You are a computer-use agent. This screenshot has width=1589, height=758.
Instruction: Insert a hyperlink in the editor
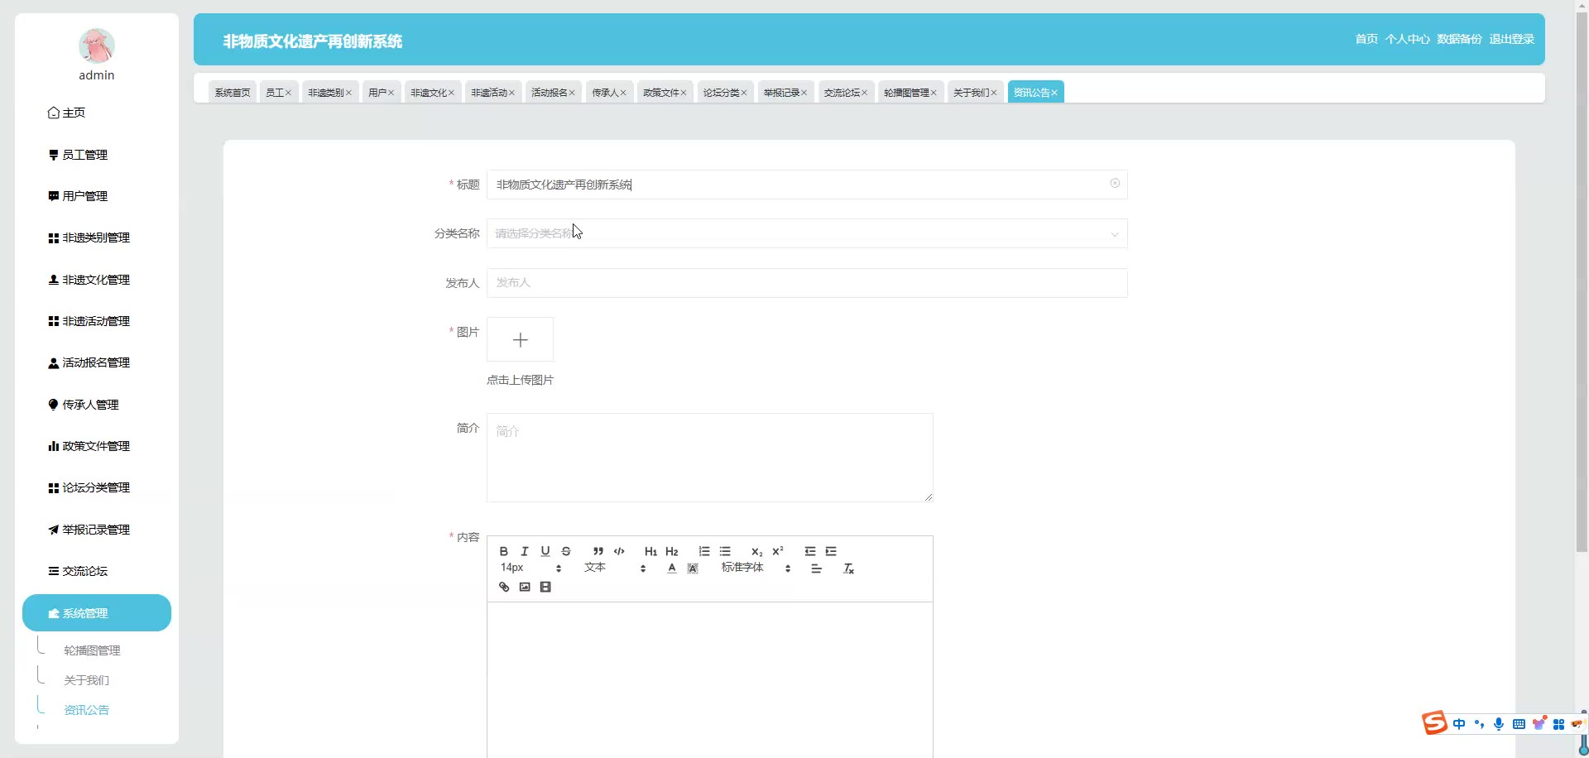[503, 587]
